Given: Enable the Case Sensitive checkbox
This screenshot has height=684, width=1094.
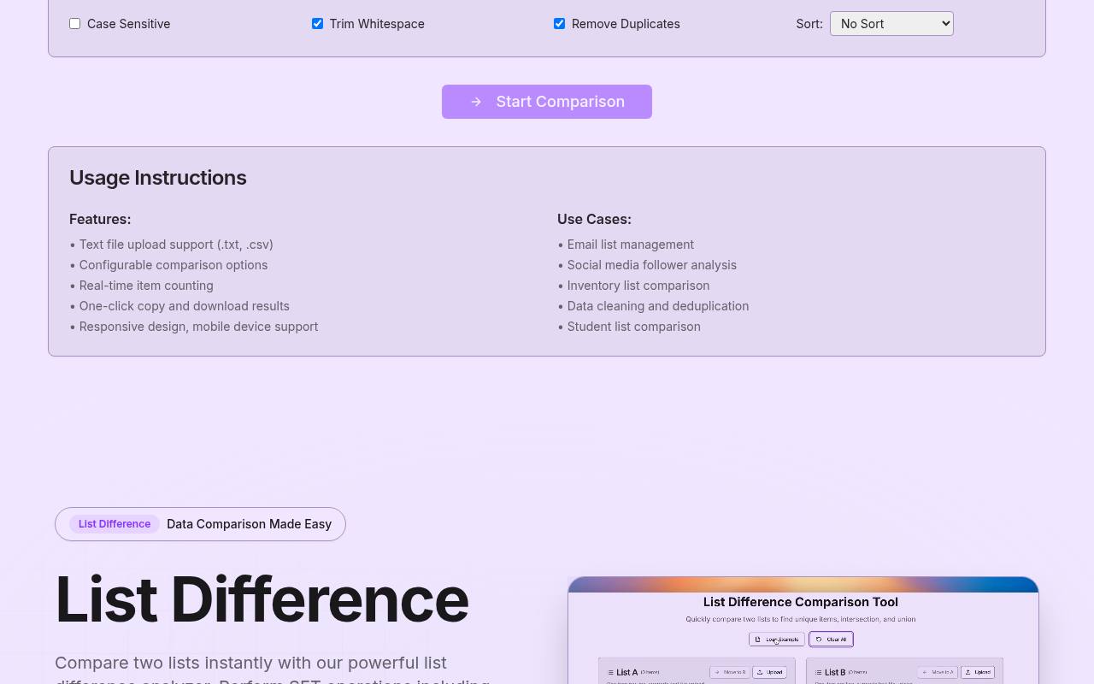Looking at the screenshot, I should click(x=75, y=24).
